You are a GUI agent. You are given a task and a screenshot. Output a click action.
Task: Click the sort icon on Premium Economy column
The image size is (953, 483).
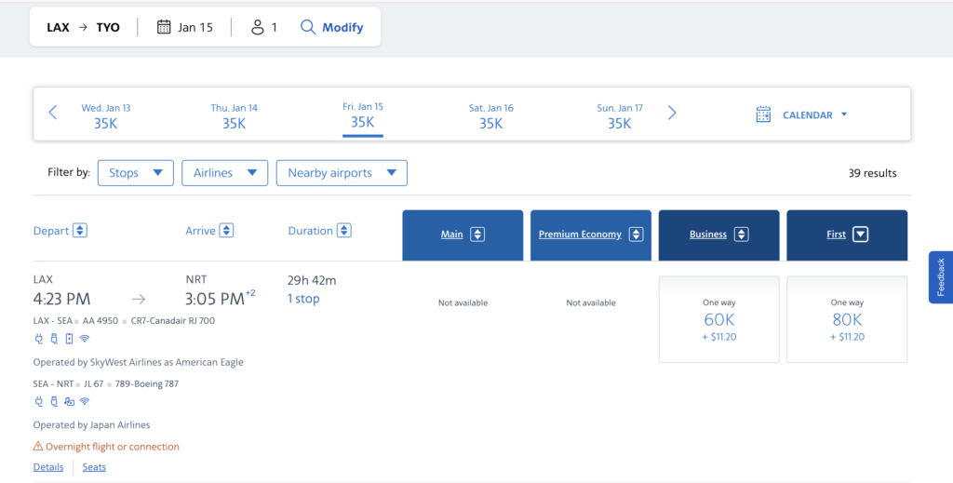coord(636,235)
